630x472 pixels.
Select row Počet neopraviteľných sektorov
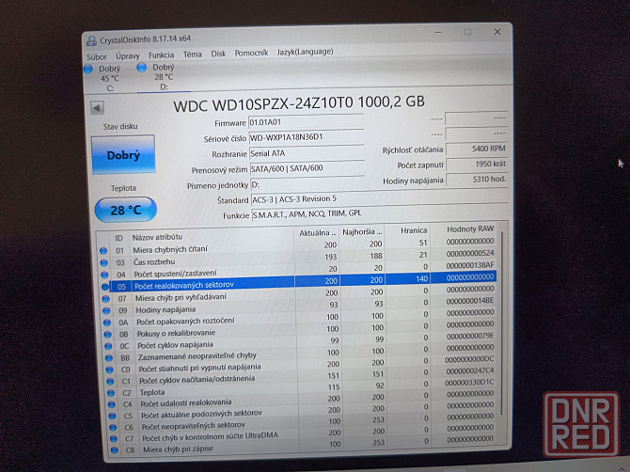303,422
